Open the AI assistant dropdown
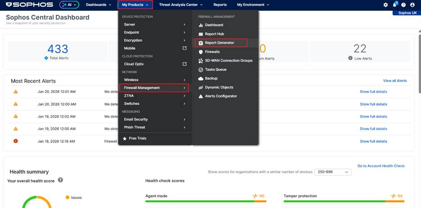421x208 pixels. pos(69,5)
